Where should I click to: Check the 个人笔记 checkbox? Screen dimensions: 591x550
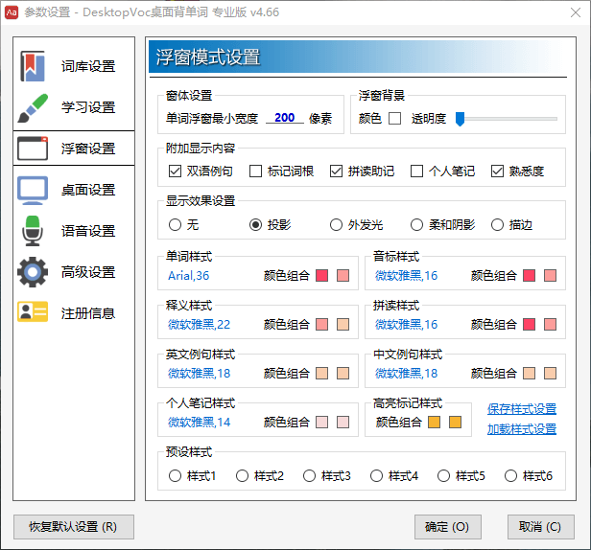pos(416,172)
